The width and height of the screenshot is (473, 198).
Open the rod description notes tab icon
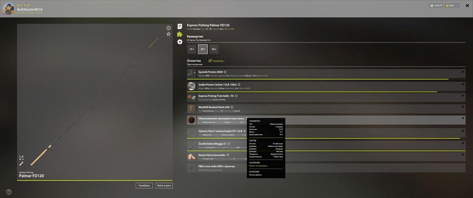pyautogui.click(x=180, y=26)
